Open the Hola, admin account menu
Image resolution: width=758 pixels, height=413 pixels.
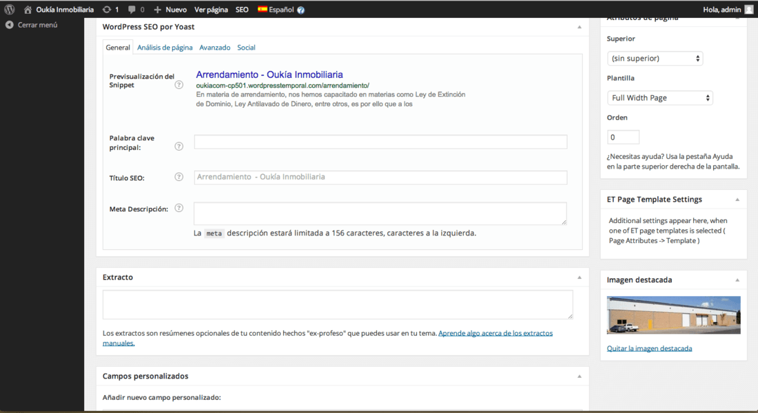click(x=721, y=10)
